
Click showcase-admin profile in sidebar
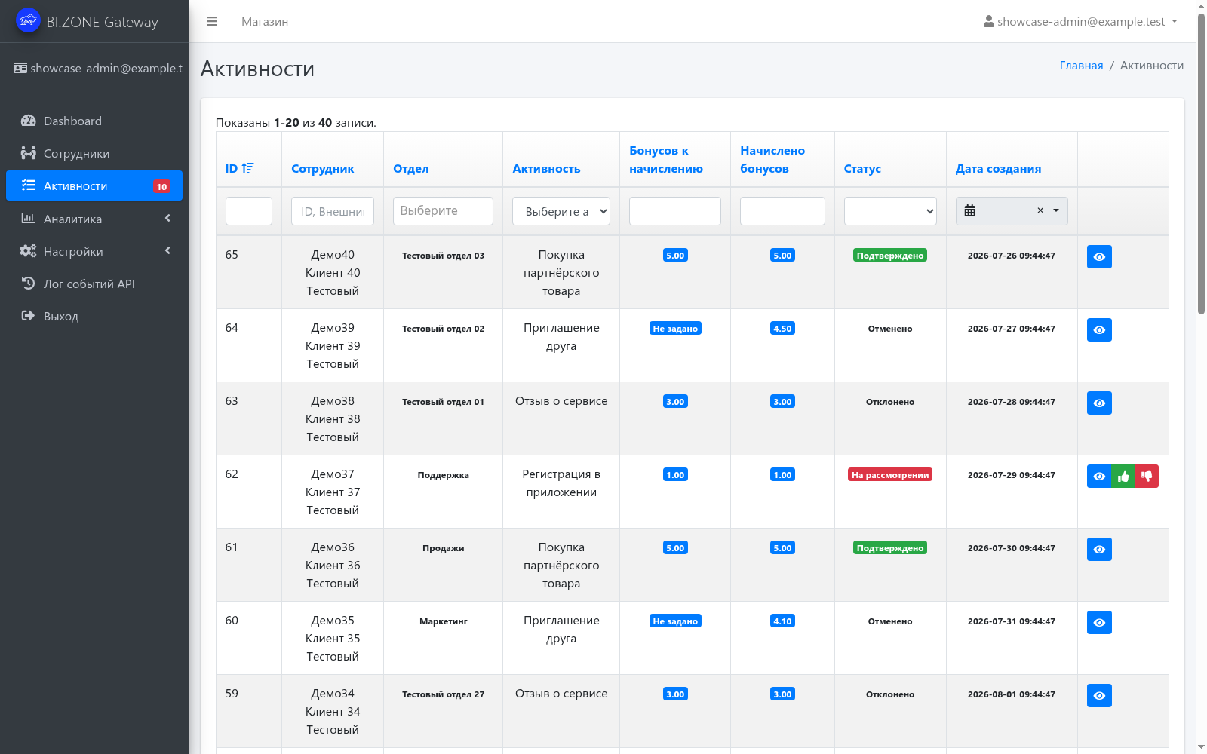coord(98,68)
